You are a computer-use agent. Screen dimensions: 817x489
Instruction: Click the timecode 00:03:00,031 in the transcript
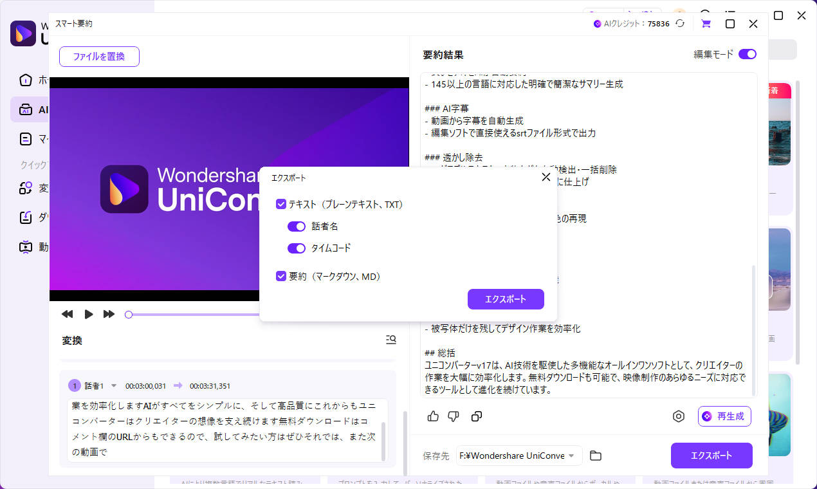(x=144, y=385)
